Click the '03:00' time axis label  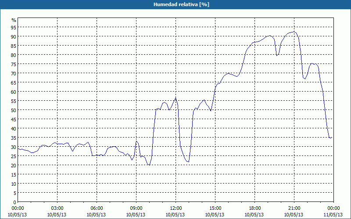tap(57, 208)
